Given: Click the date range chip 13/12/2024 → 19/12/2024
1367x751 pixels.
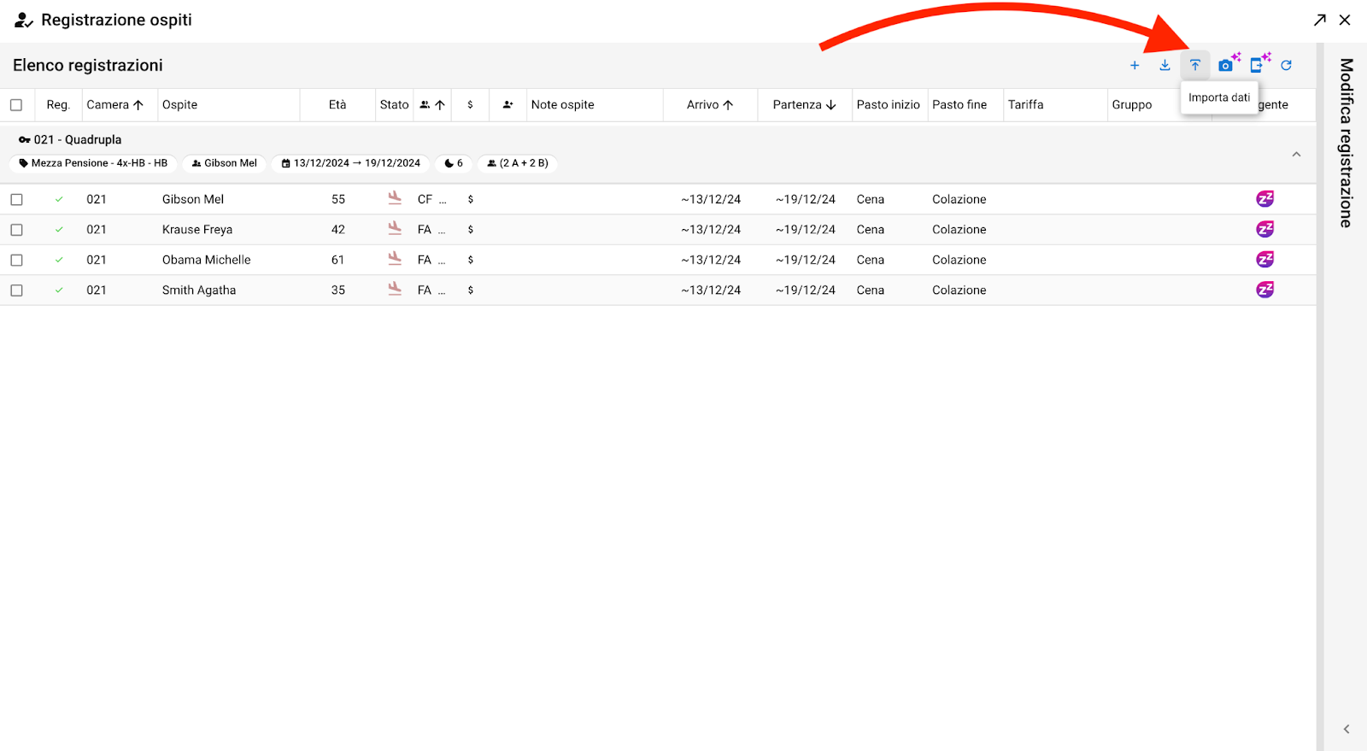Looking at the screenshot, I should (x=350, y=163).
